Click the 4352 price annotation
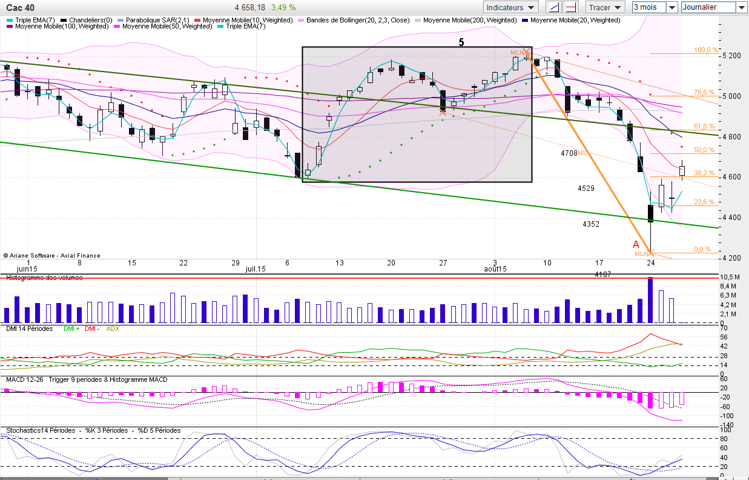The width and height of the screenshot is (749, 480). [x=591, y=224]
